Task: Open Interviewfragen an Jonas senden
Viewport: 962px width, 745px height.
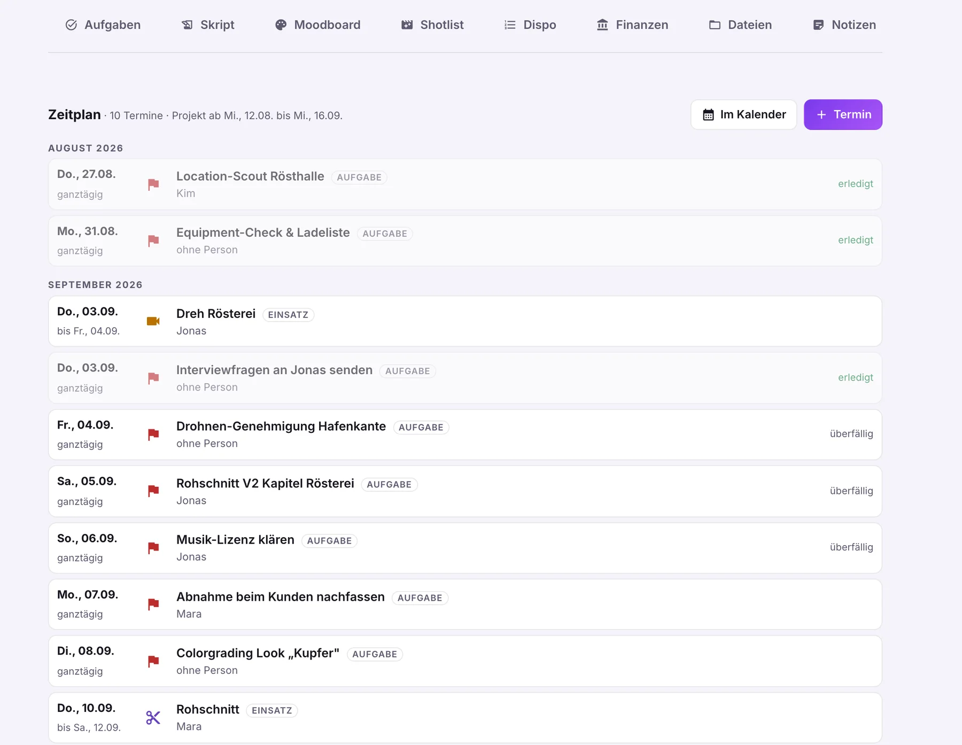Action: [x=465, y=378]
